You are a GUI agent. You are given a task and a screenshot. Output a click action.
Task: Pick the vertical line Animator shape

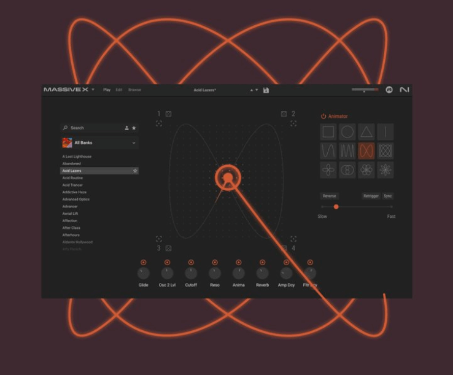point(385,132)
